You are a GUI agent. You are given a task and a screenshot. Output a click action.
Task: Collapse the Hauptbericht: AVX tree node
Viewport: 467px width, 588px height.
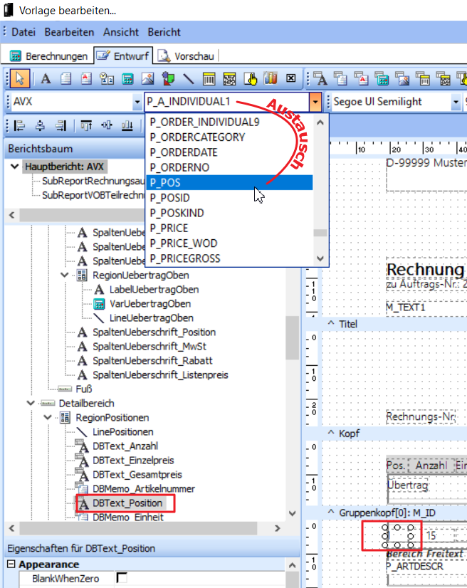click(15, 166)
